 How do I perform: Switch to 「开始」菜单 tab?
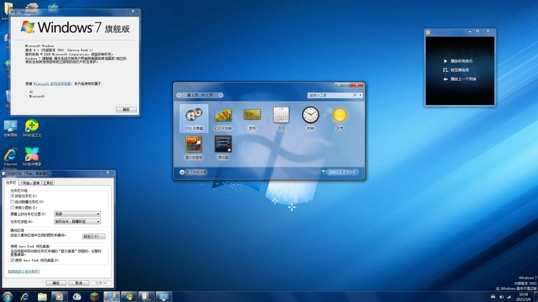point(30,183)
